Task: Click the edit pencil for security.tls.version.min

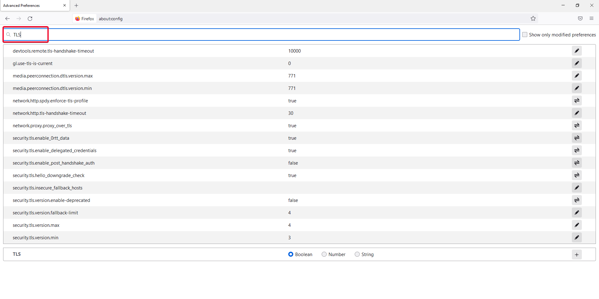Action: pos(577,237)
